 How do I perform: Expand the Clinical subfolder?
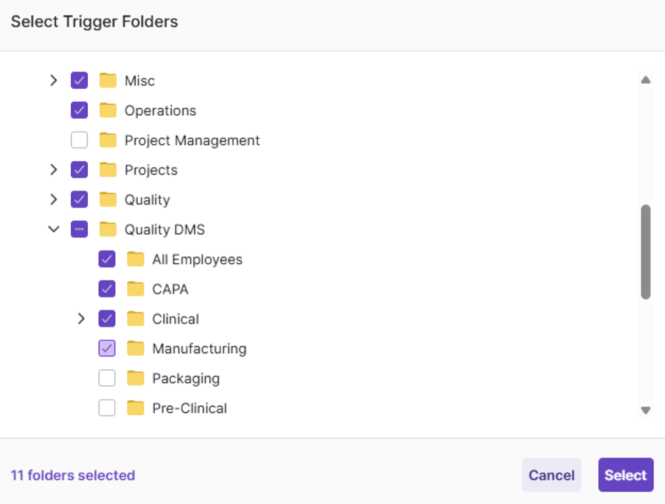pyautogui.click(x=81, y=319)
